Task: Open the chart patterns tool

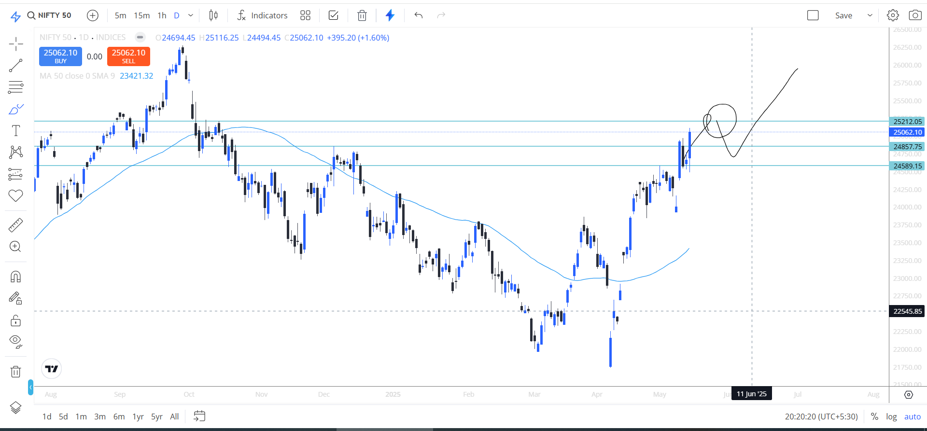Action: [x=16, y=153]
